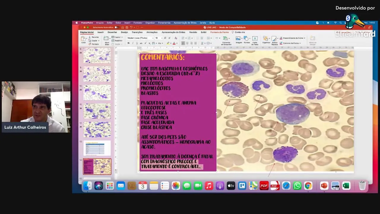Open change case Aa dropdown

(160, 43)
